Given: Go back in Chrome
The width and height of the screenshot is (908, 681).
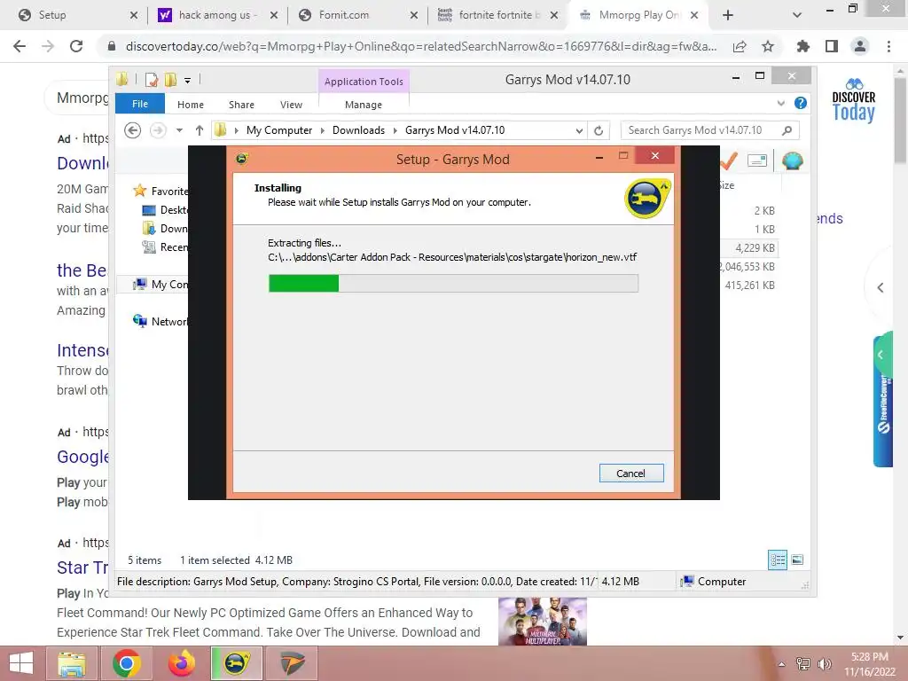Looking at the screenshot, I should pyautogui.click(x=20, y=46).
